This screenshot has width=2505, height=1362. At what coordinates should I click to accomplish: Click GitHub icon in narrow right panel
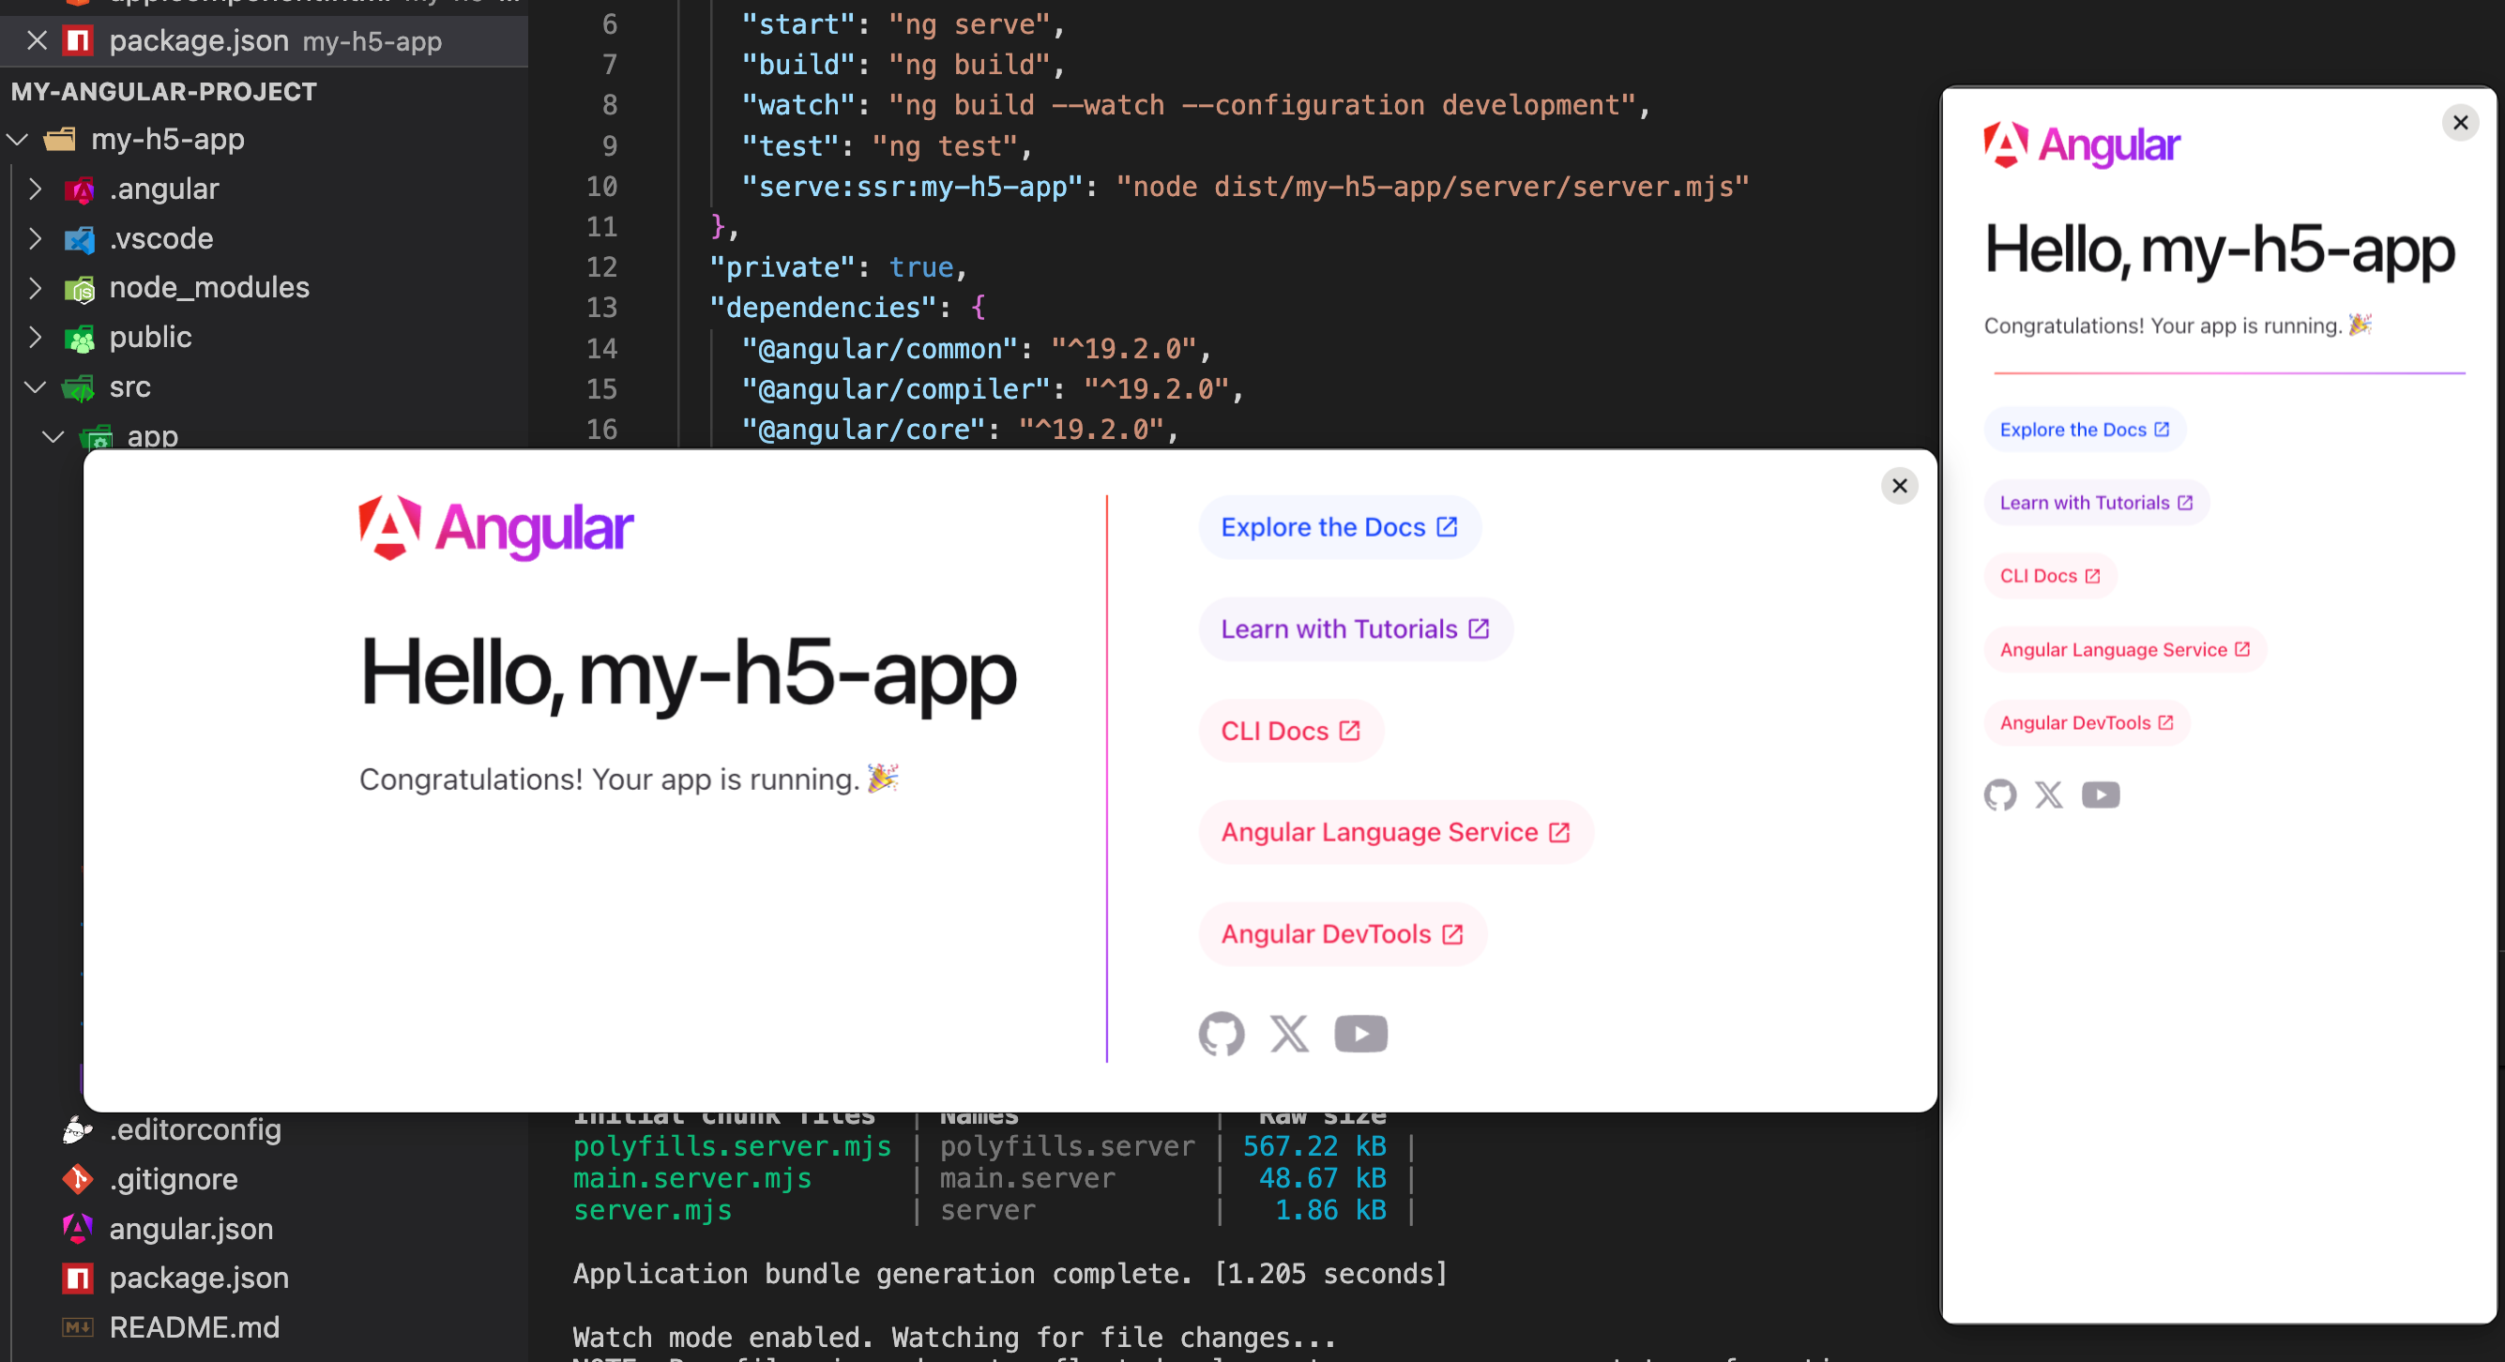[1999, 795]
